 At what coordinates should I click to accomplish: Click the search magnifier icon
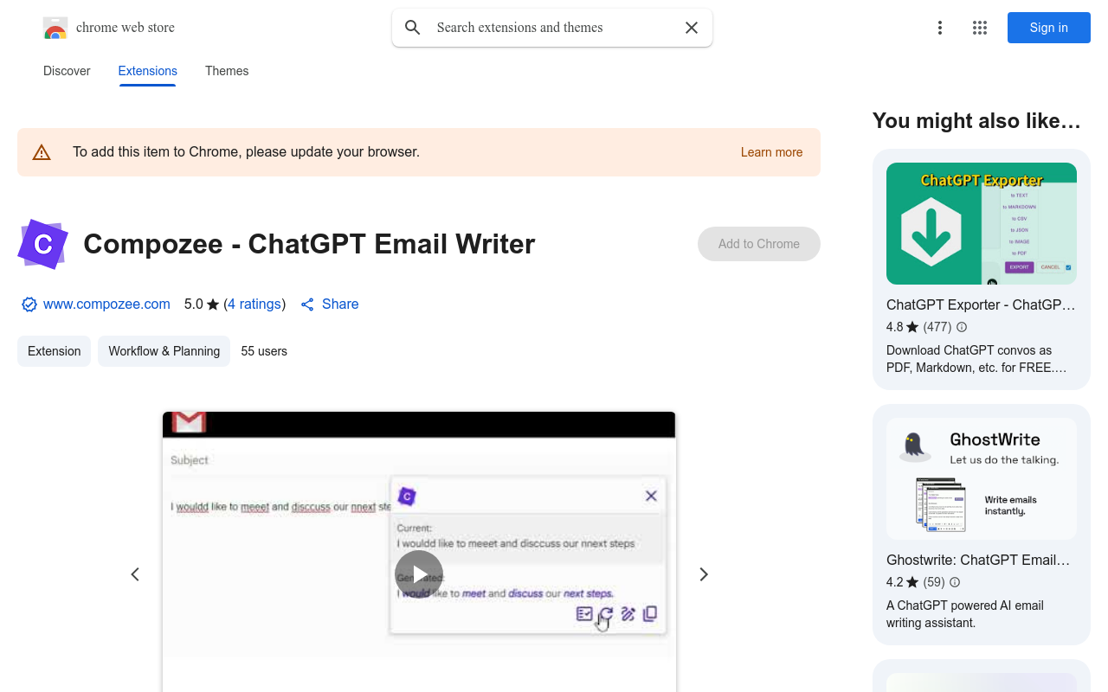pyautogui.click(x=413, y=28)
